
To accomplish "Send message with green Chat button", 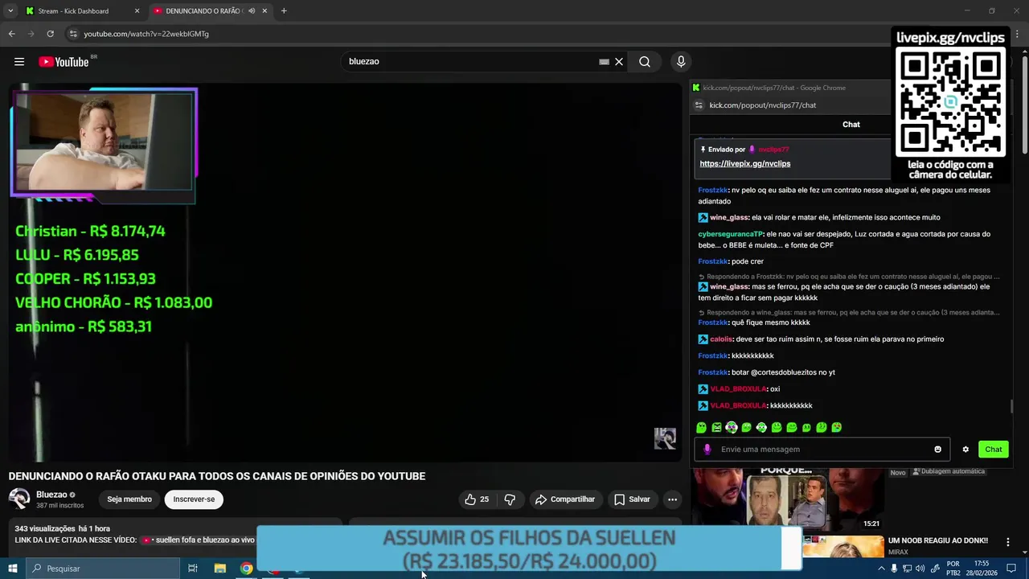I will [994, 450].
